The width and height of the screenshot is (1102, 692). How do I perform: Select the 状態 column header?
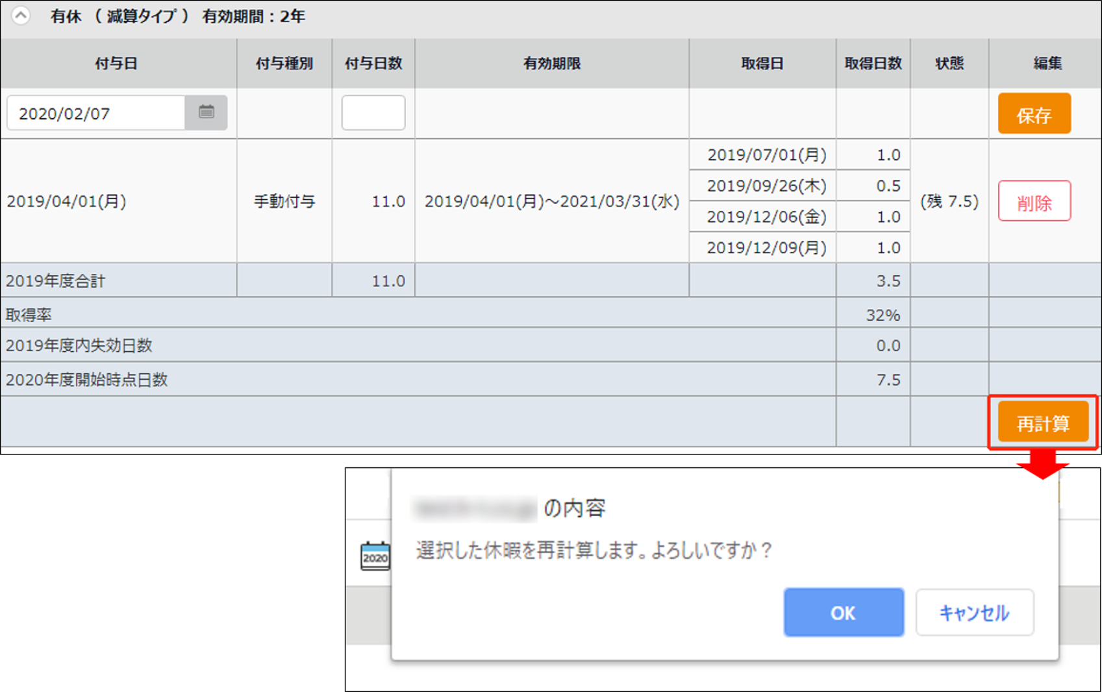[949, 63]
